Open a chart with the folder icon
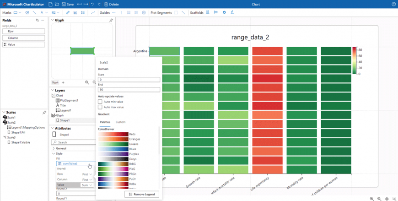 click(x=57, y=4)
